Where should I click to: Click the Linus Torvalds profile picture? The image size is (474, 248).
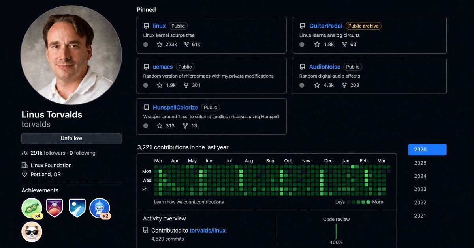(71, 55)
